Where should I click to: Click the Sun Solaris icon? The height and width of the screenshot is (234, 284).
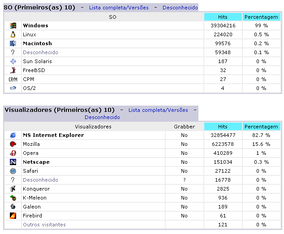[x=13, y=61]
